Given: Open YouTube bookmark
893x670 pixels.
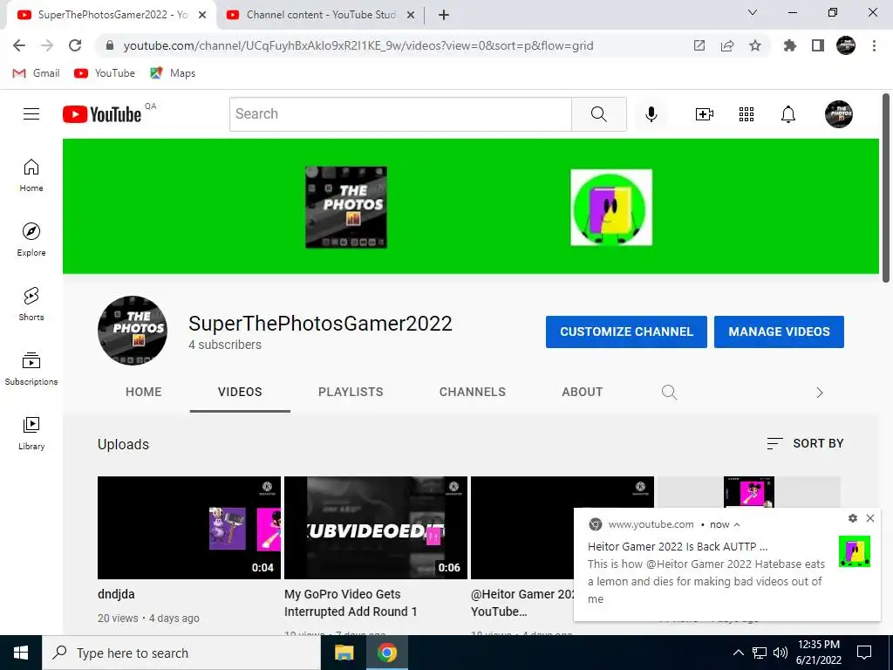Looking at the screenshot, I should (x=105, y=73).
